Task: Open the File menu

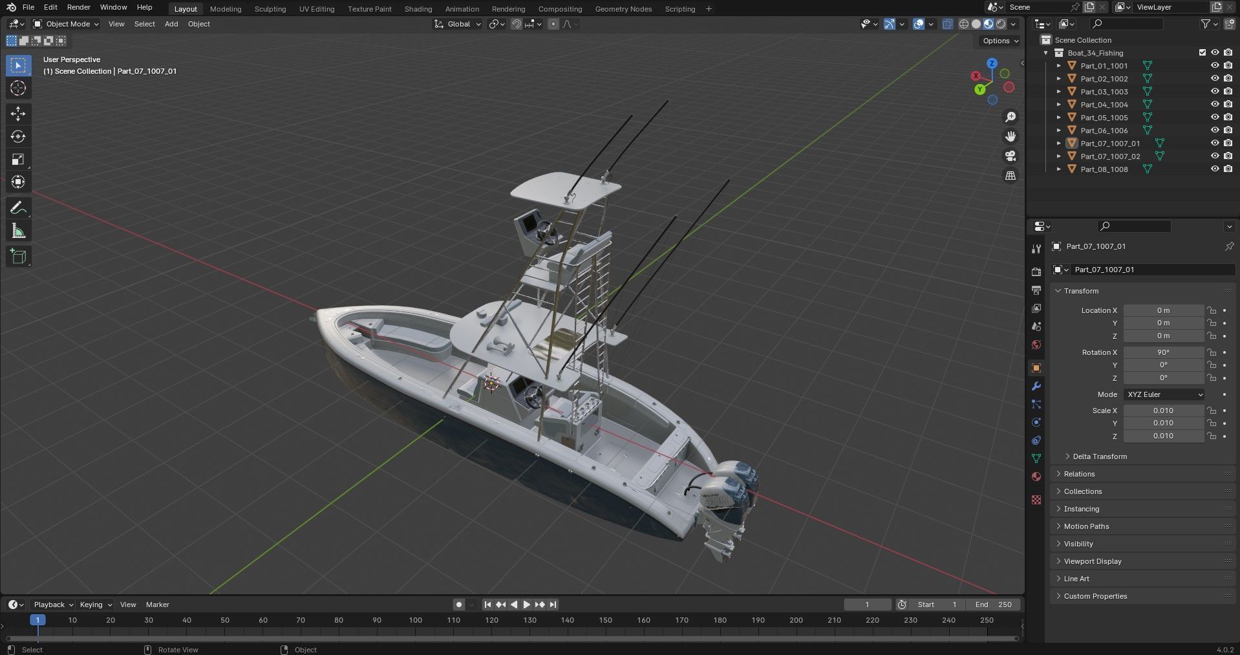Action: coord(28,7)
